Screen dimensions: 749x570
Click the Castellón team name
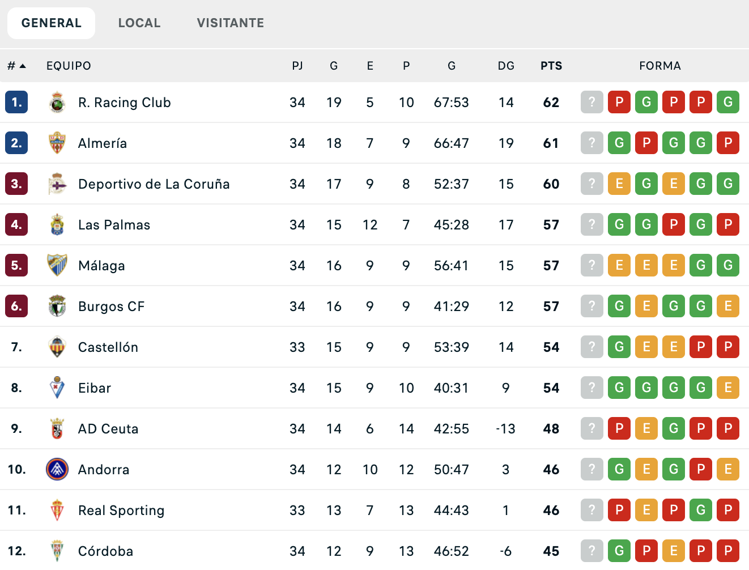108,347
